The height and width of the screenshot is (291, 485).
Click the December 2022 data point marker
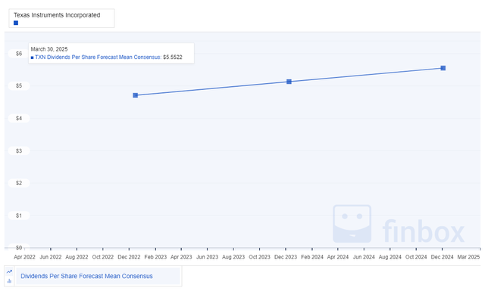click(136, 95)
